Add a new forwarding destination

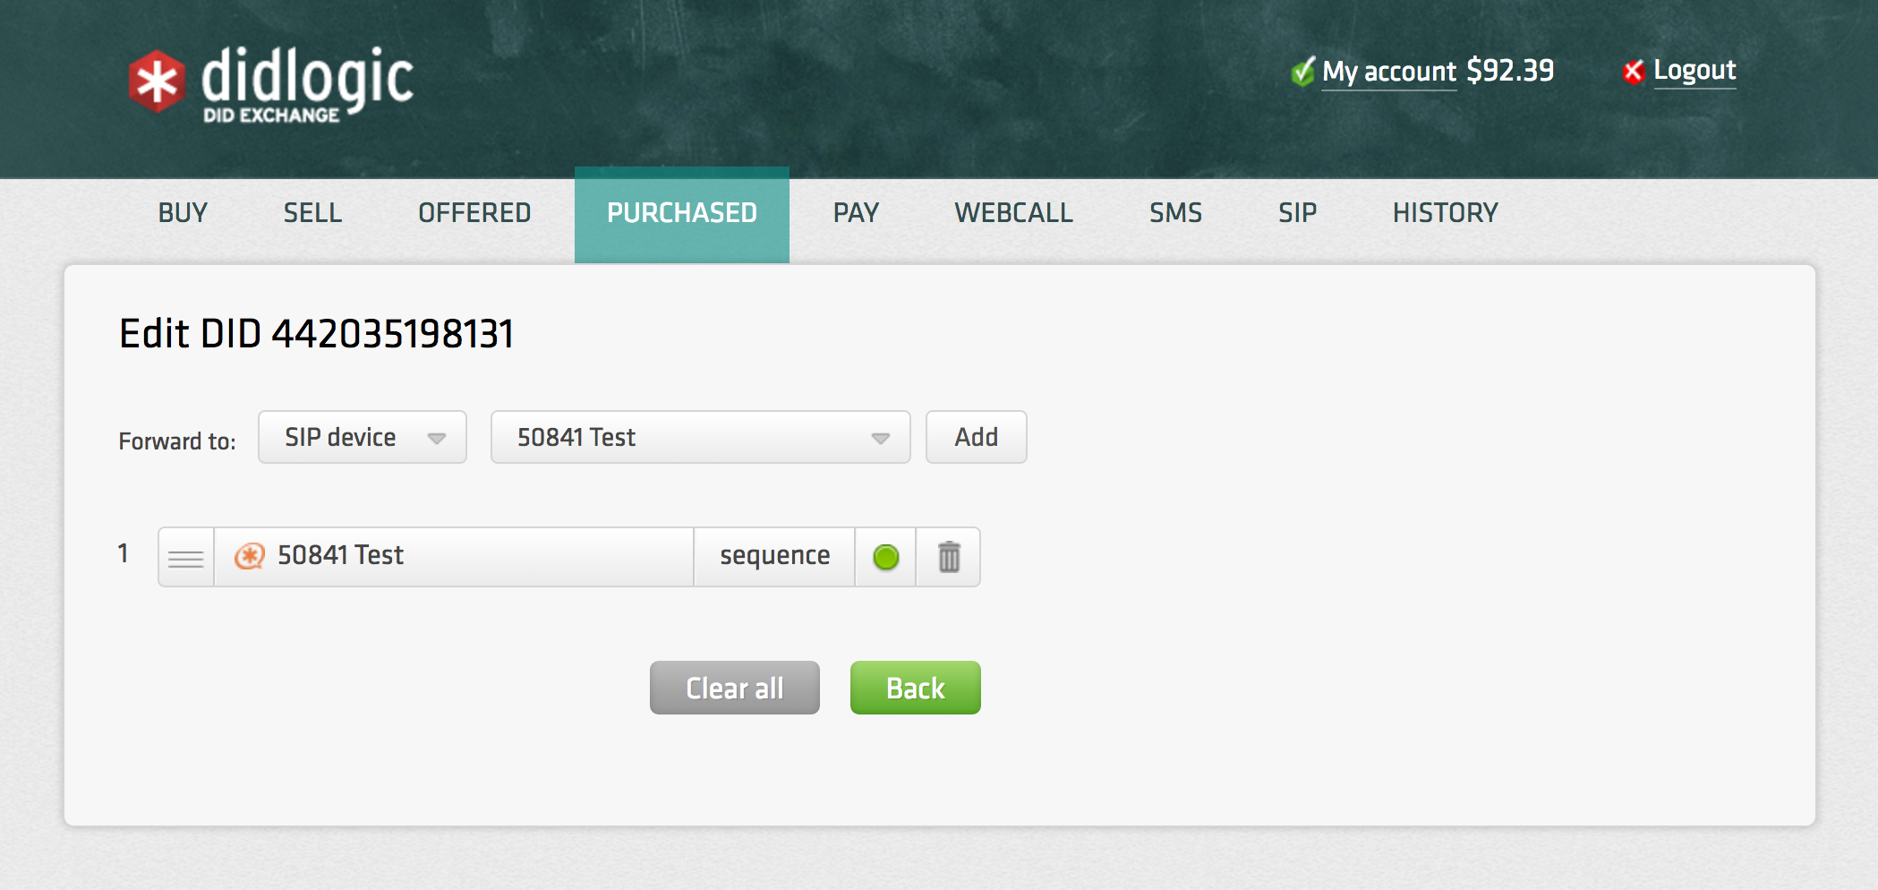coord(976,437)
